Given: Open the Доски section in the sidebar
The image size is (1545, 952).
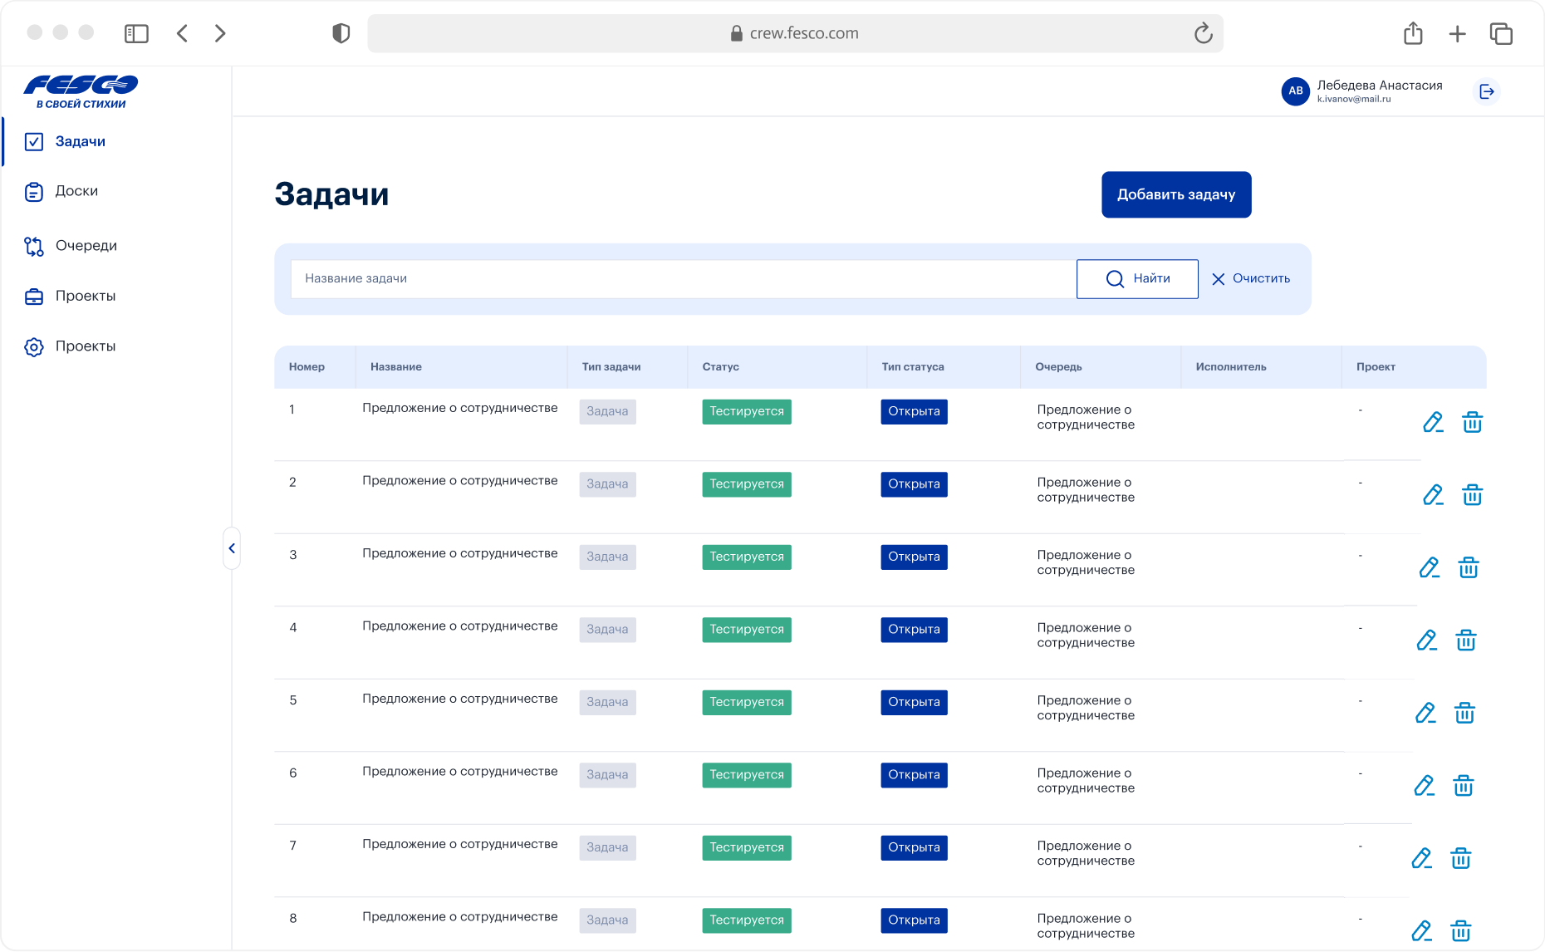Looking at the screenshot, I should (76, 191).
